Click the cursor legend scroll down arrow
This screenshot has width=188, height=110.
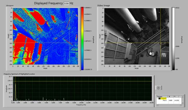point(182,103)
